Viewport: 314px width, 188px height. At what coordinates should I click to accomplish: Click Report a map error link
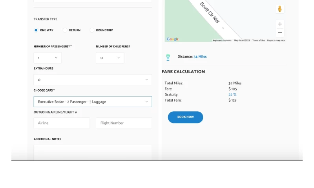tap(276, 40)
